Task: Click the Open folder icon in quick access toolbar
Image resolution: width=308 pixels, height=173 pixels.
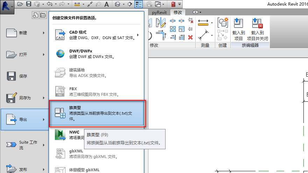Action: pos(20,4)
